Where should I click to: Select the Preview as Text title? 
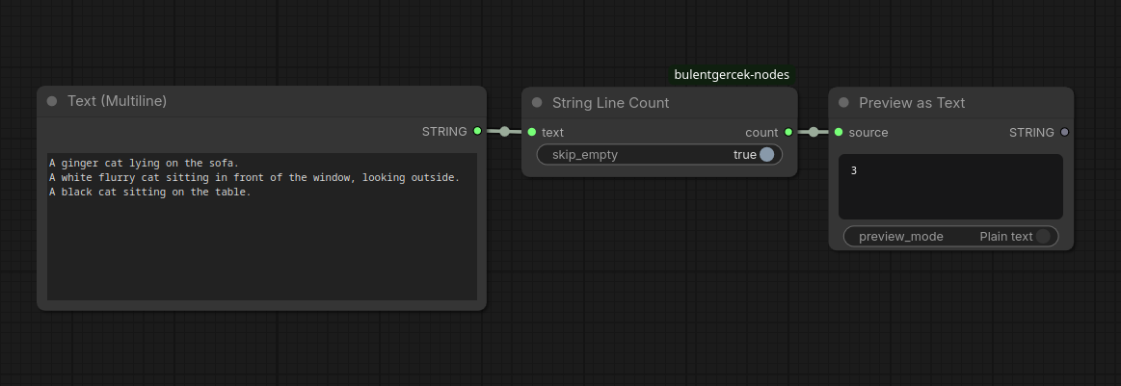click(912, 103)
